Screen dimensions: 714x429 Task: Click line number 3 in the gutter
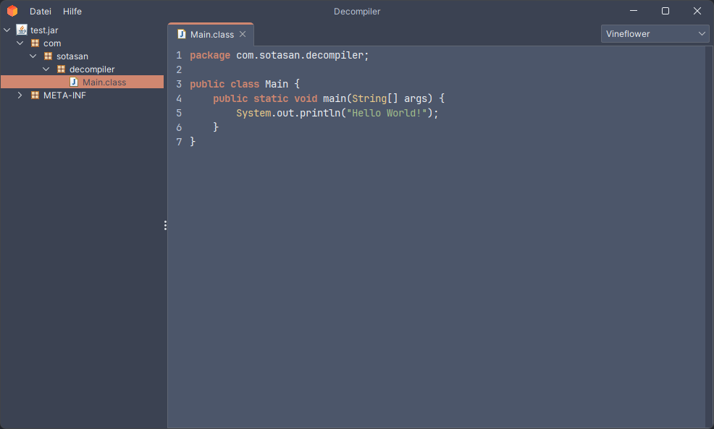pos(179,84)
